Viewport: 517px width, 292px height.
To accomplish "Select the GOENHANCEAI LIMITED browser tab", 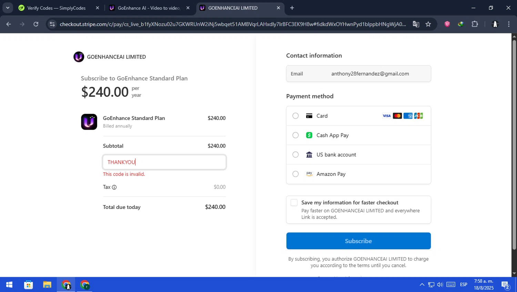I will [x=240, y=8].
